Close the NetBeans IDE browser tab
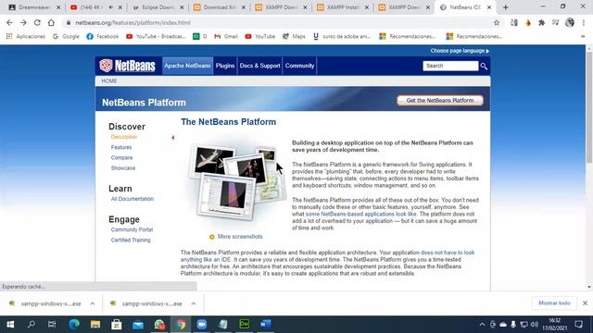Viewport: 593px width, 333px height. coord(489,7)
